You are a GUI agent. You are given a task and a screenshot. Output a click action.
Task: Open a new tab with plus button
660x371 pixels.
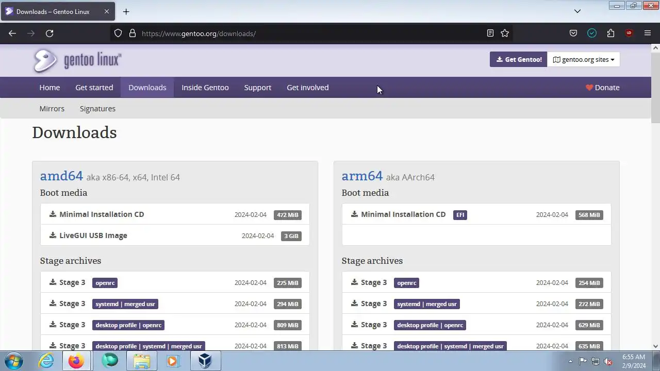[126, 11]
